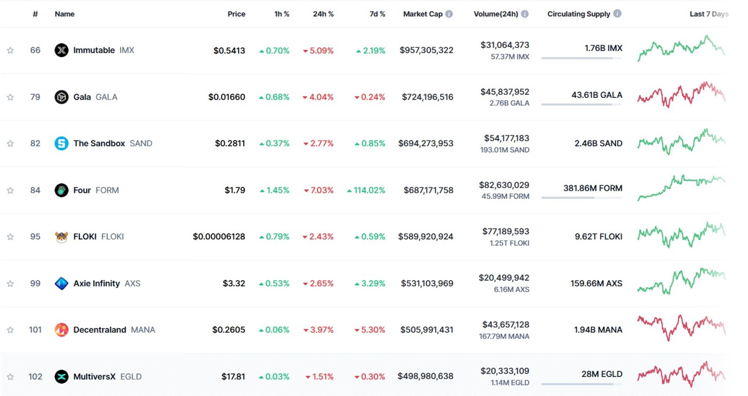Open the Axie Infinity coin page
748x396 pixels.
[97, 283]
